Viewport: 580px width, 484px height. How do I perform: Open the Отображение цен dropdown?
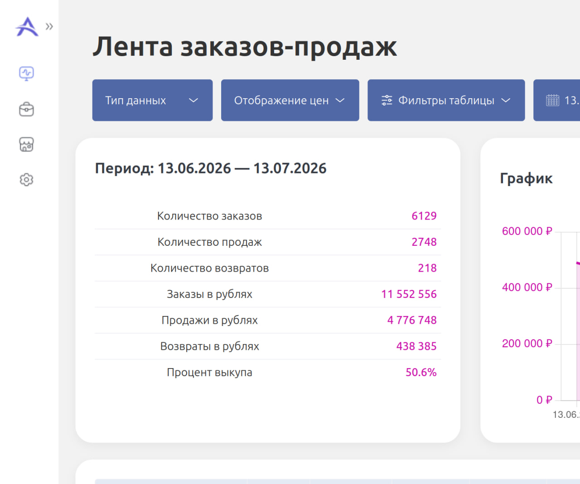coord(290,100)
